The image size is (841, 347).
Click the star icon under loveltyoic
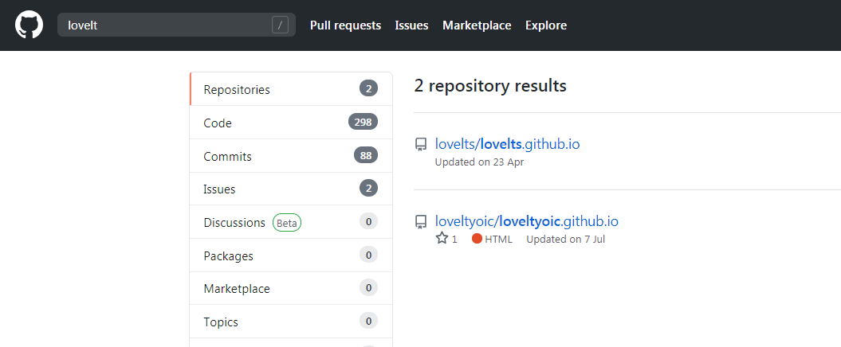(x=442, y=239)
